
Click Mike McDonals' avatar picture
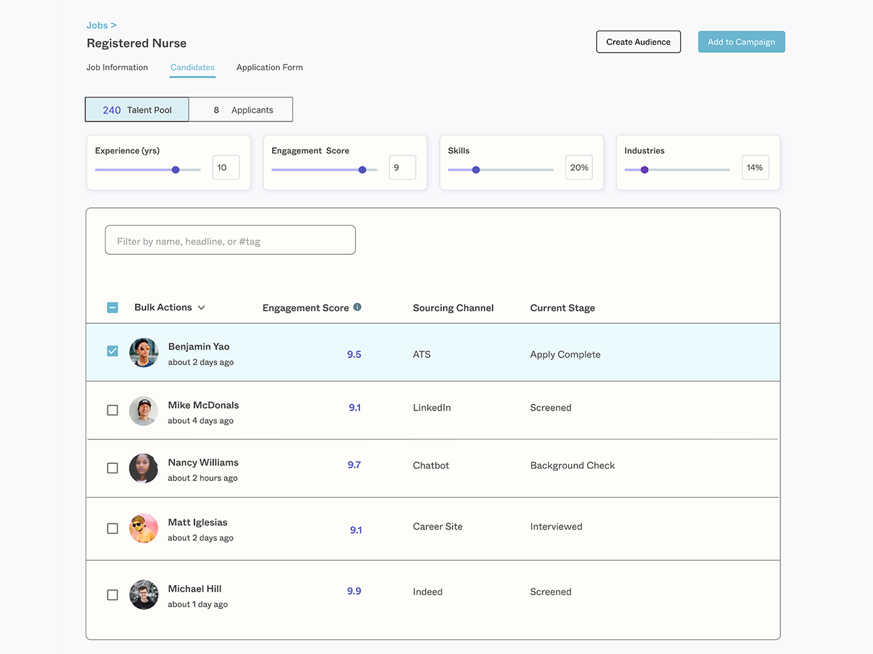coord(144,411)
